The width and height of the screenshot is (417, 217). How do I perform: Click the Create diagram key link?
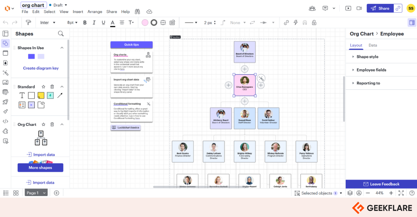(41, 68)
